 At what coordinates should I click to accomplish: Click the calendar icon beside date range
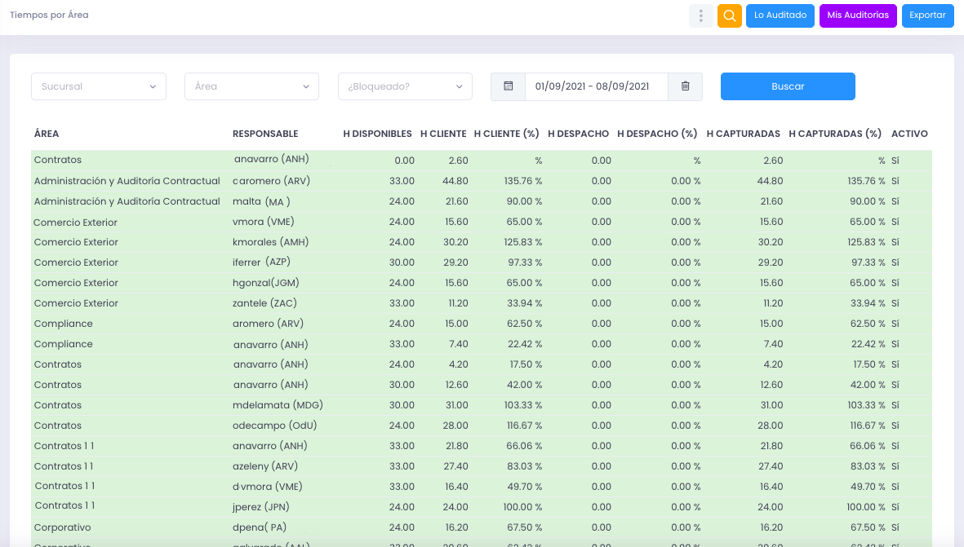click(508, 86)
